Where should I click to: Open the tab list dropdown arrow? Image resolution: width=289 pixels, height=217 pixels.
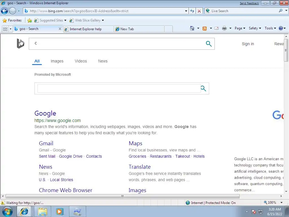coord(10,29)
